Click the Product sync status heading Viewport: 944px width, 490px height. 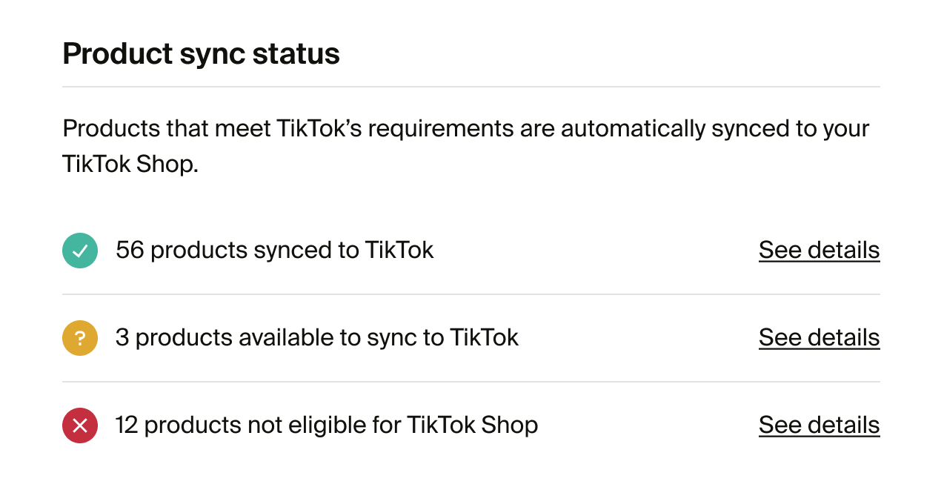click(201, 53)
